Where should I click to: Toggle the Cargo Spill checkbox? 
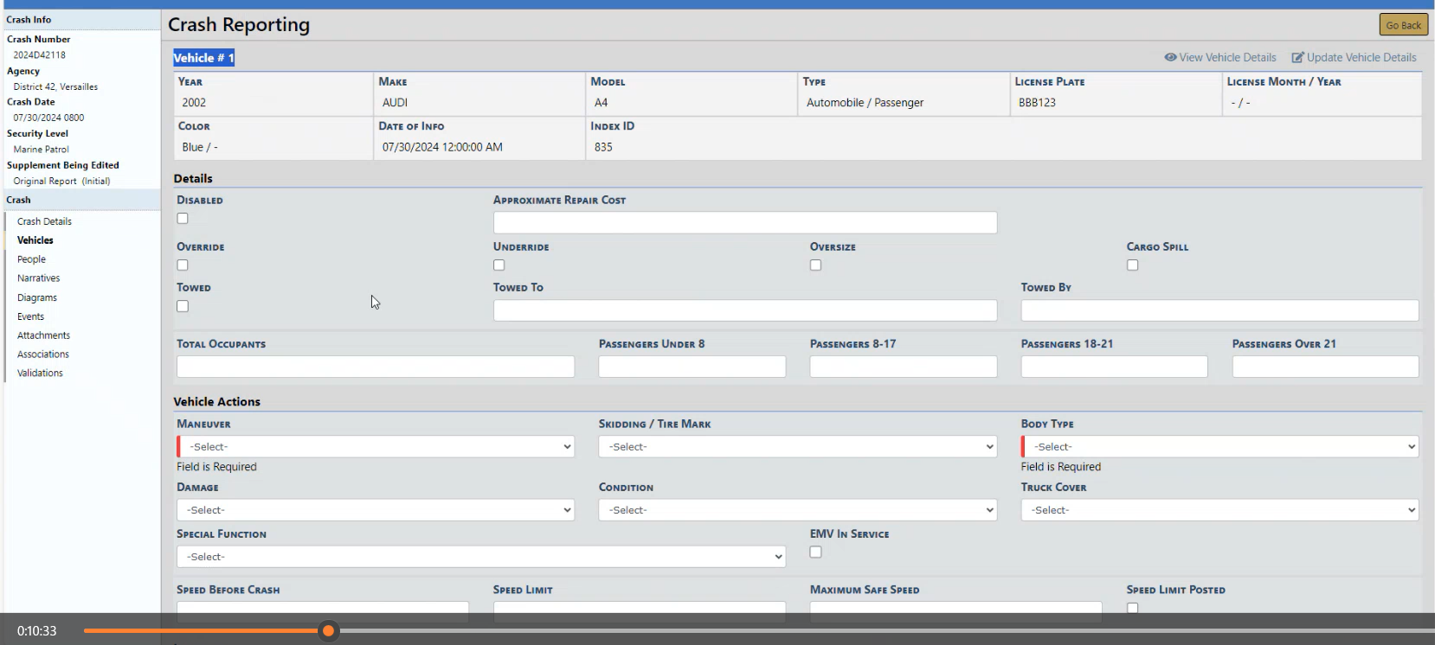[x=1132, y=265]
